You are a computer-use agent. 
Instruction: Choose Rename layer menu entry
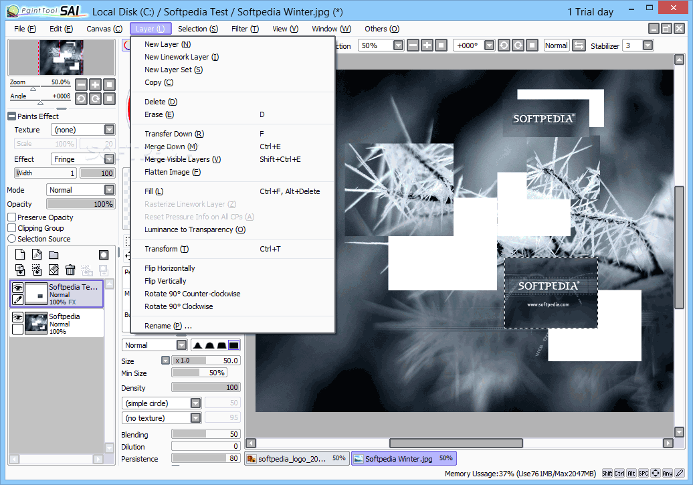pyautogui.click(x=233, y=326)
